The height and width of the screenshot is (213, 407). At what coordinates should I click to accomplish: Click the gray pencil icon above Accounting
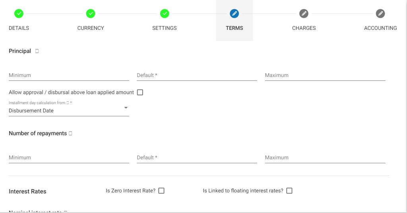[380, 14]
